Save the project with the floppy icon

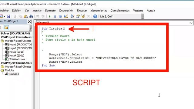[x=8, y=16]
